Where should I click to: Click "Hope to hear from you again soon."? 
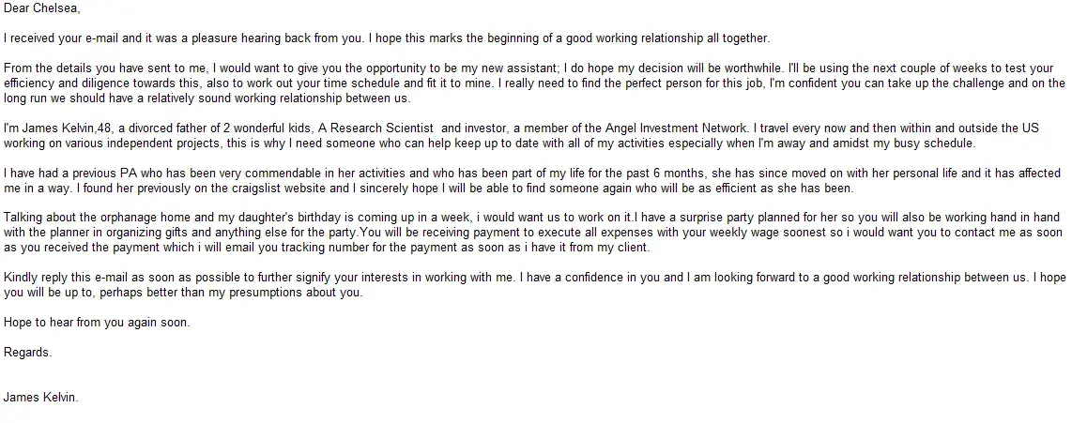coord(97,323)
